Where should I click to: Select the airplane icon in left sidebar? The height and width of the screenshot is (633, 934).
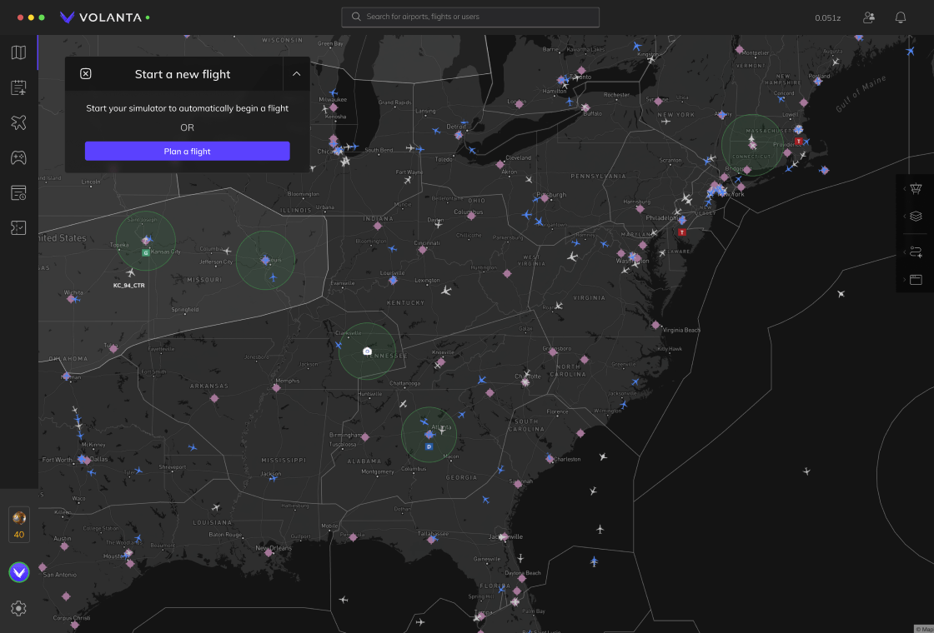[18, 122]
